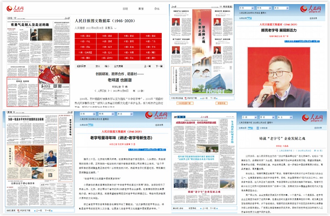Open the 周报 menu in the top-left header
This screenshot has height=216, width=330.
pyautogui.click(x=141, y=9)
